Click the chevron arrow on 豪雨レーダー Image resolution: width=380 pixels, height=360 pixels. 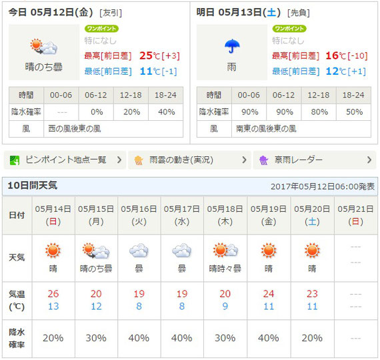coord(369,160)
